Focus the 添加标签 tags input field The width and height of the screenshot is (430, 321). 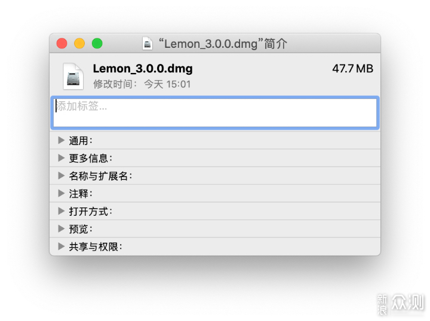tap(215, 113)
